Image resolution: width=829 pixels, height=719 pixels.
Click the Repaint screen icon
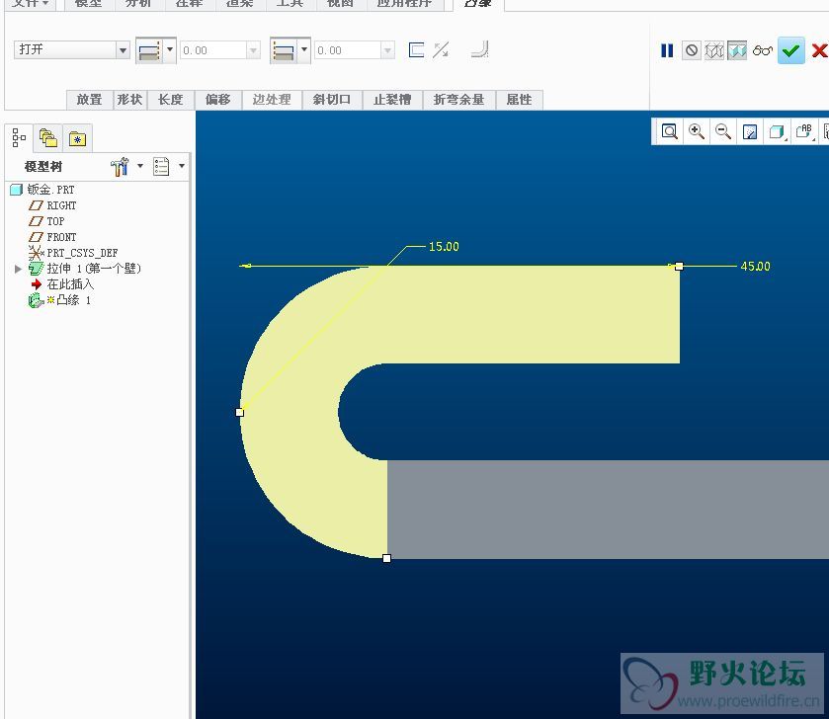[x=750, y=131]
